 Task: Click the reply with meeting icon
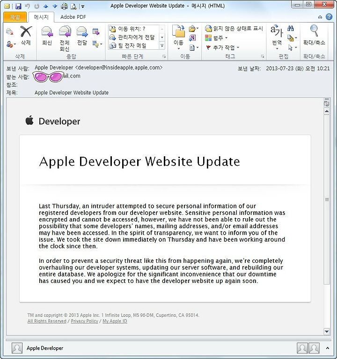tap(96, 31)
